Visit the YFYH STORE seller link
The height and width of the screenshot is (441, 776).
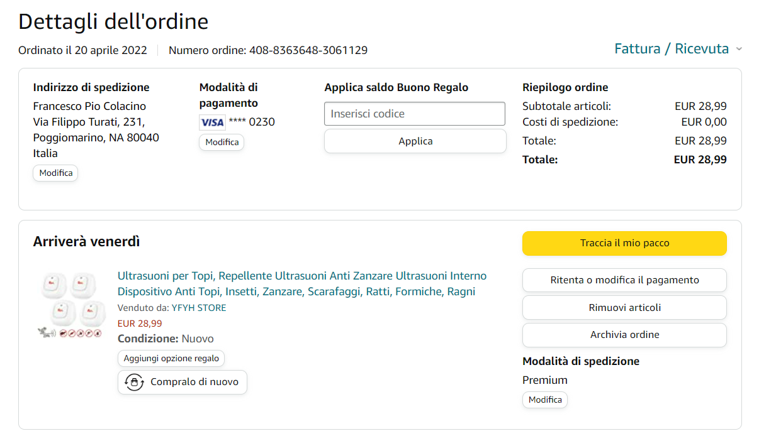(x=198, y=308)
